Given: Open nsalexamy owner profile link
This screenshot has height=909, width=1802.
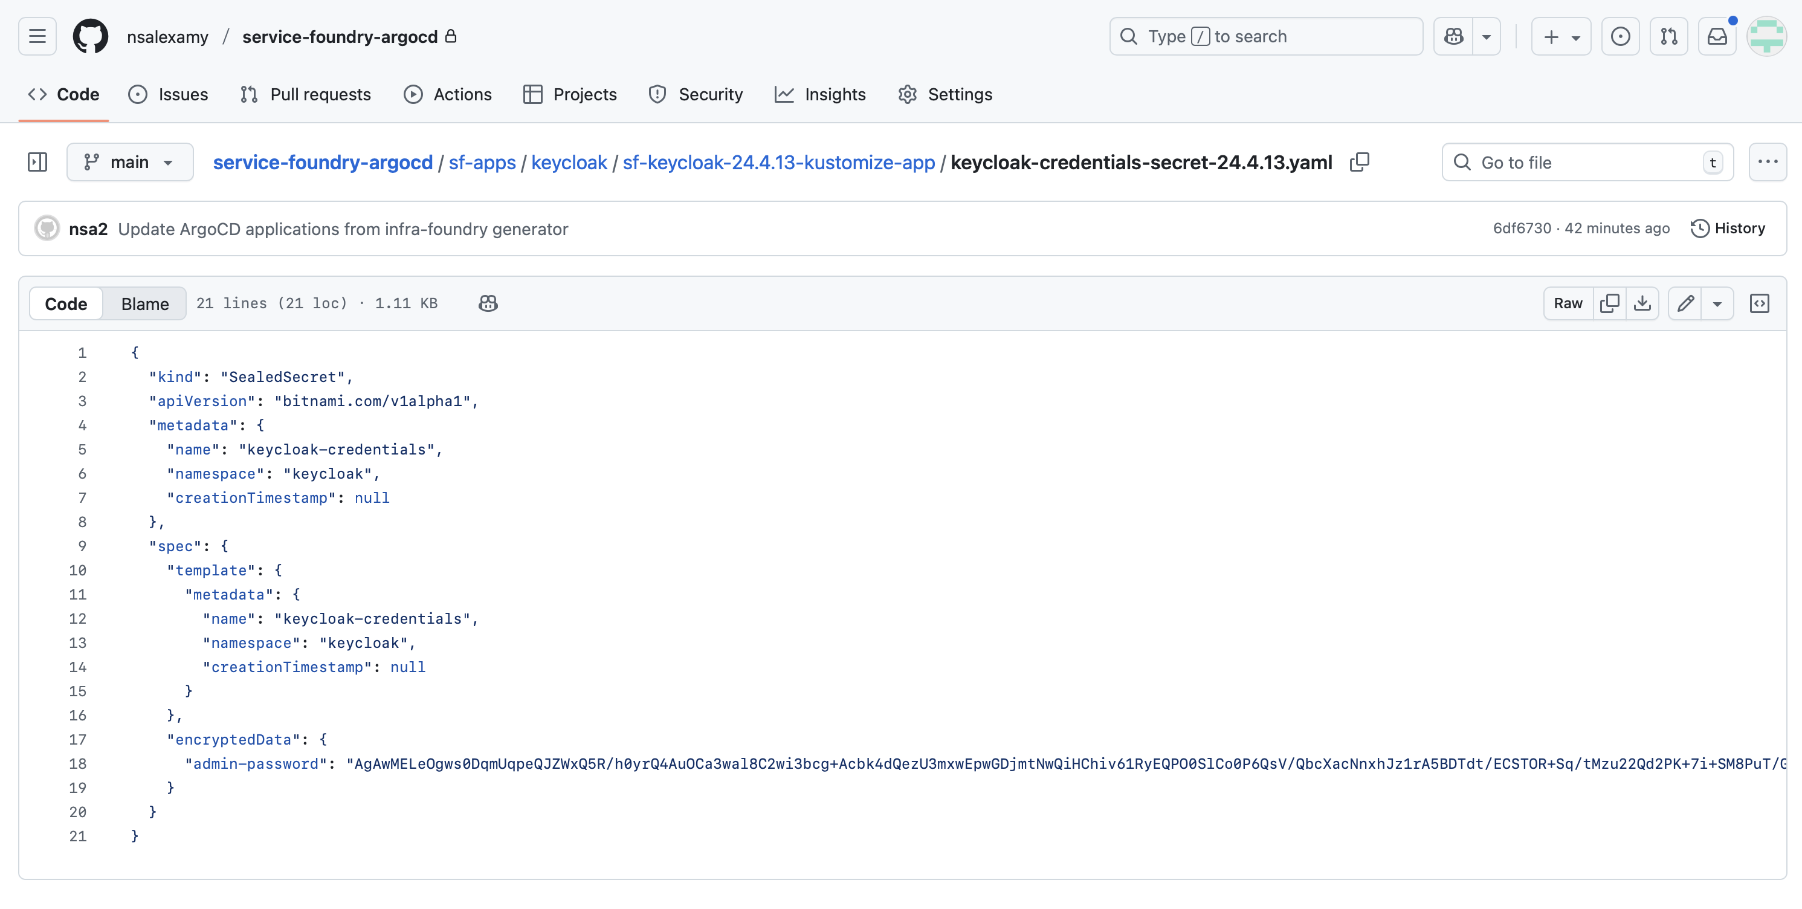Looking at the screenshot, I should (168, 36).
